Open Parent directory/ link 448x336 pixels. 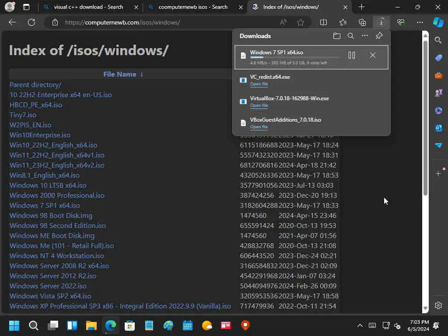coord(35,84)
